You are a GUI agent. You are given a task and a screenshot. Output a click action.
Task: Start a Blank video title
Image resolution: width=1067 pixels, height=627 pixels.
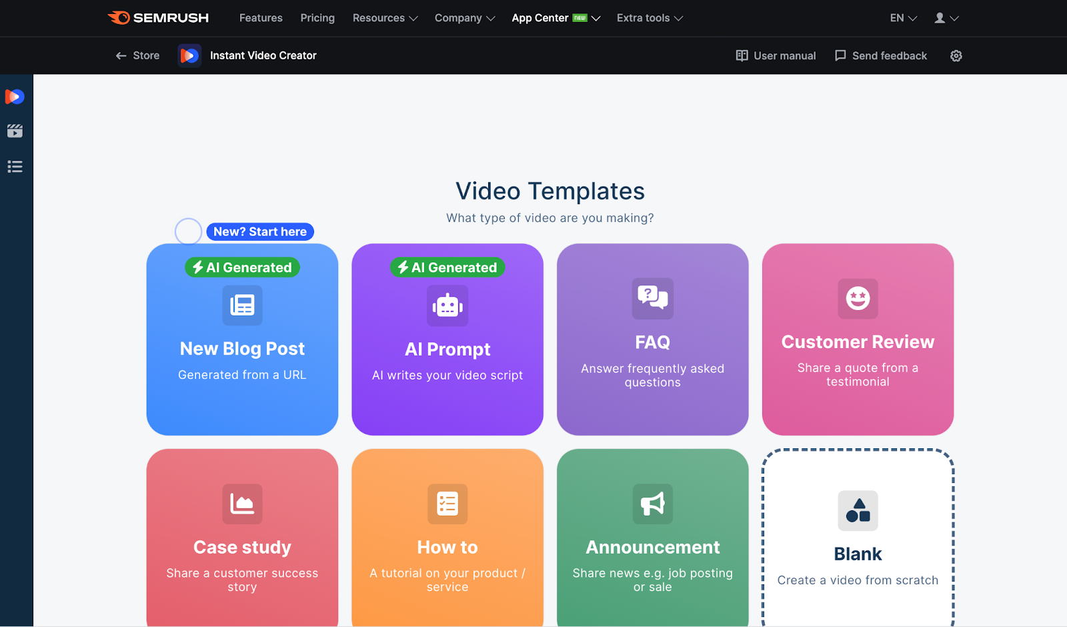[858, 554]
